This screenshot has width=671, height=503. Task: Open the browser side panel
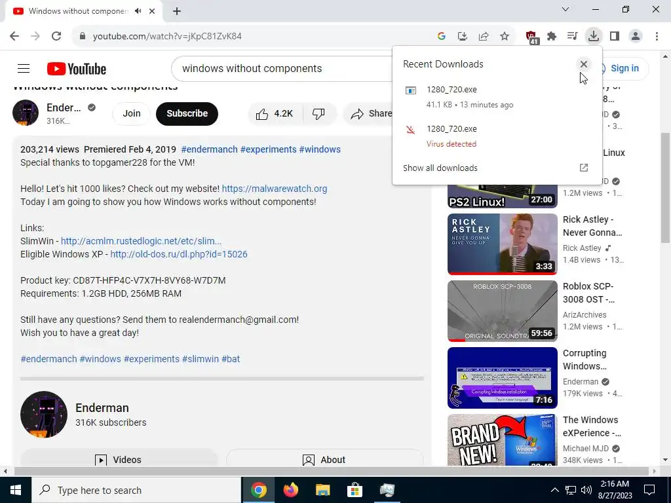pos(615,37)
